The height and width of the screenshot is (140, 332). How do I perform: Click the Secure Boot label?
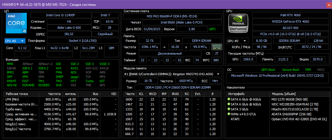click(x=291, y=70)
